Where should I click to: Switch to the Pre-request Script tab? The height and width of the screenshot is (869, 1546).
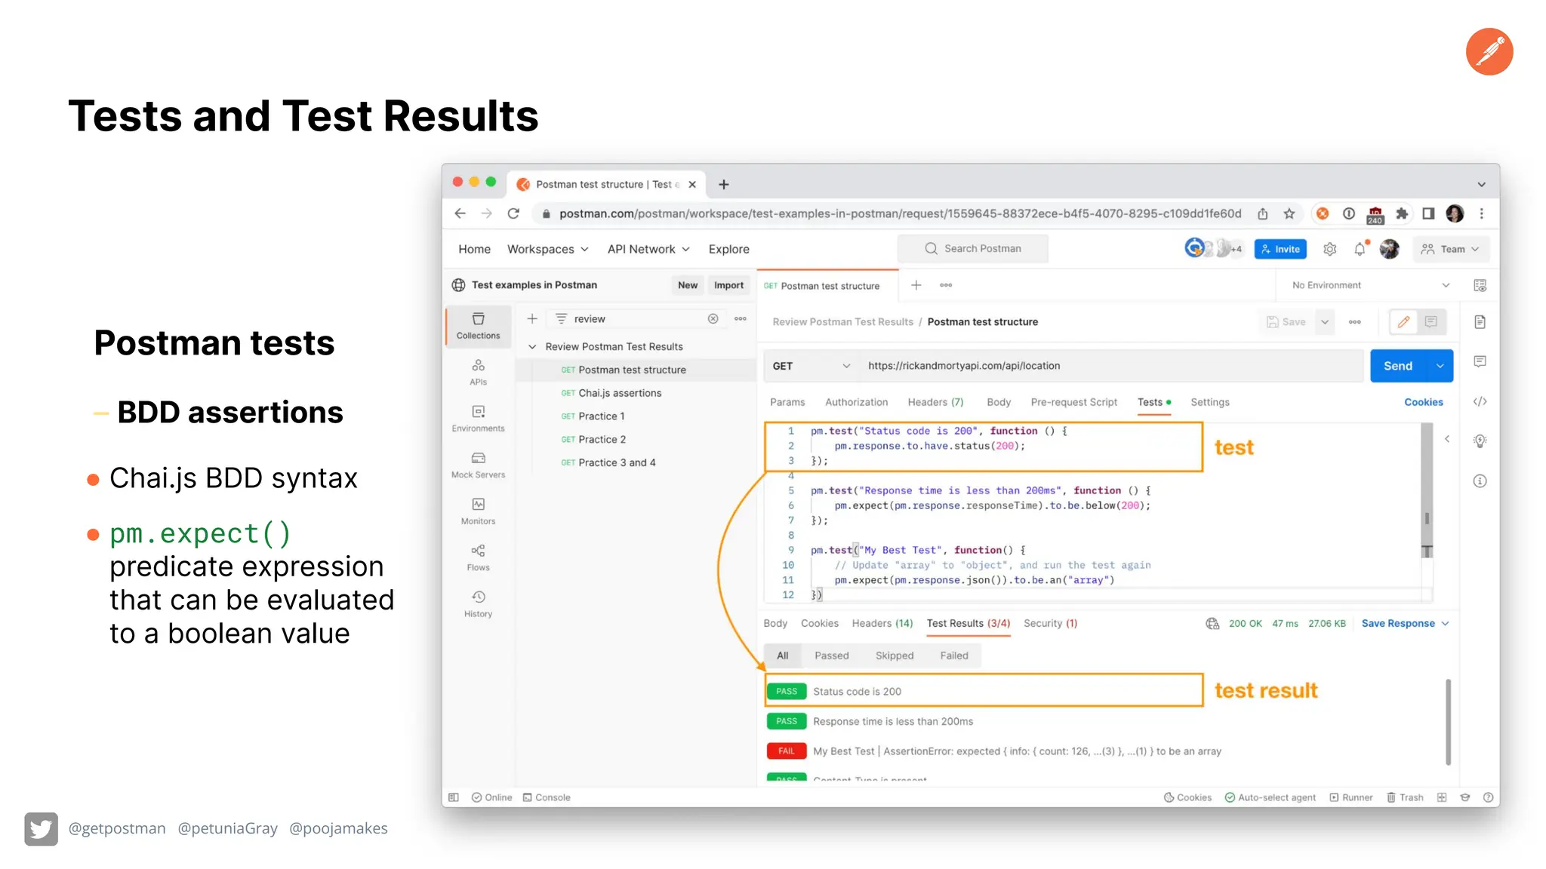[x=1073, y=402]
